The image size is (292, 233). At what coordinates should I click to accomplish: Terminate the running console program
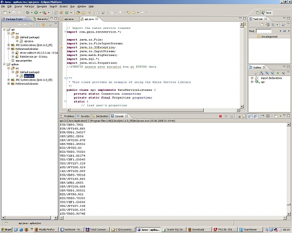click(x=221, y=116)
